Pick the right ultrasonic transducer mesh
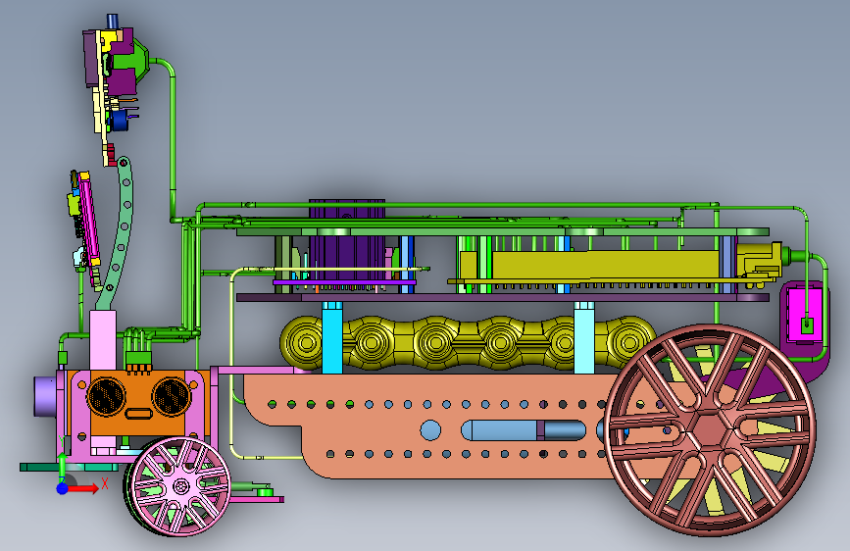 (x=171, y=395)
